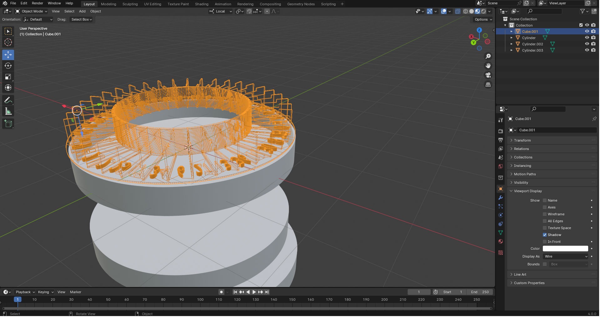This screenshot has width=601, height=317.
Task: Select the Measure tool
Action: coord(8,111)
